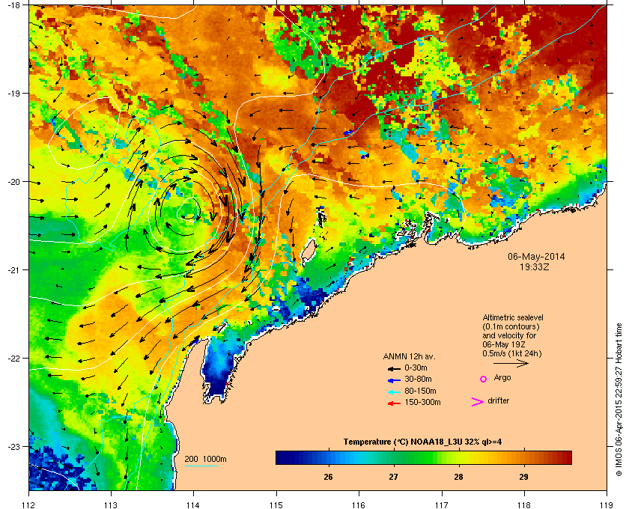The width and height of the screenshot is (629, 509).
Task: Click the latitude axis label -22
Action: click(x=13, y=359)
